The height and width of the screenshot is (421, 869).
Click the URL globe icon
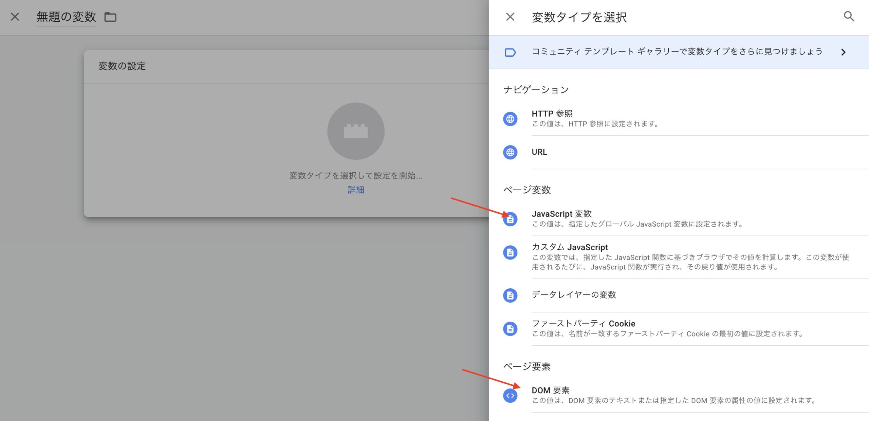coord(510,152)
